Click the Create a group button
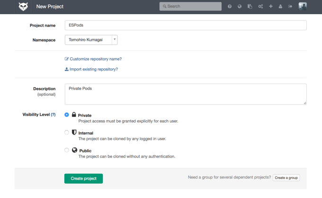Screen dimensions: 322x198 coord(286,178)
